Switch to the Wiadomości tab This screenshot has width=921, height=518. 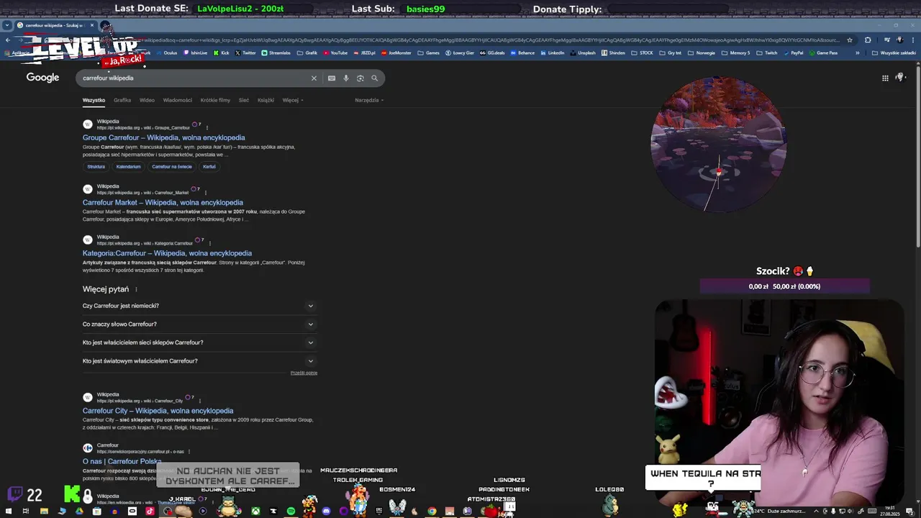coord(178,100)
